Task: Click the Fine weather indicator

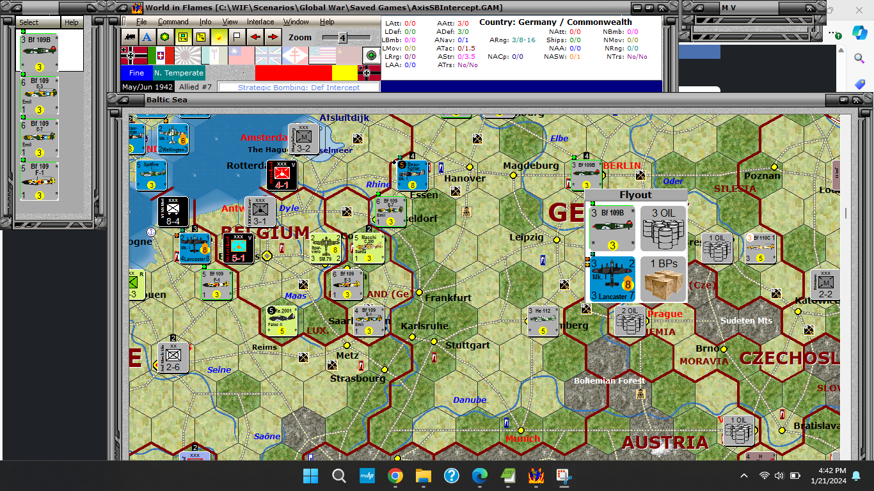Action: tap(136, 73)
